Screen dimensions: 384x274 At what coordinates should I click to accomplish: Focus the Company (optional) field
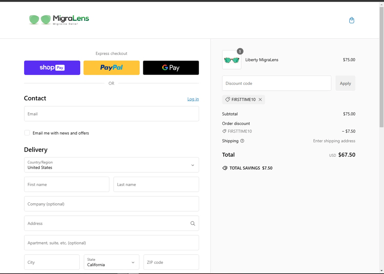(111, 204)
